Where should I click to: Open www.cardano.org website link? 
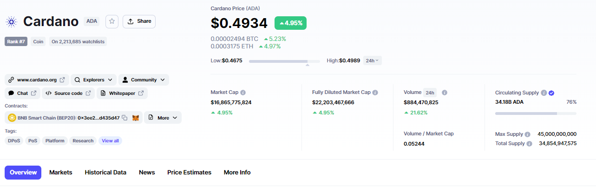pyautogui.click(x=37, y=80)
